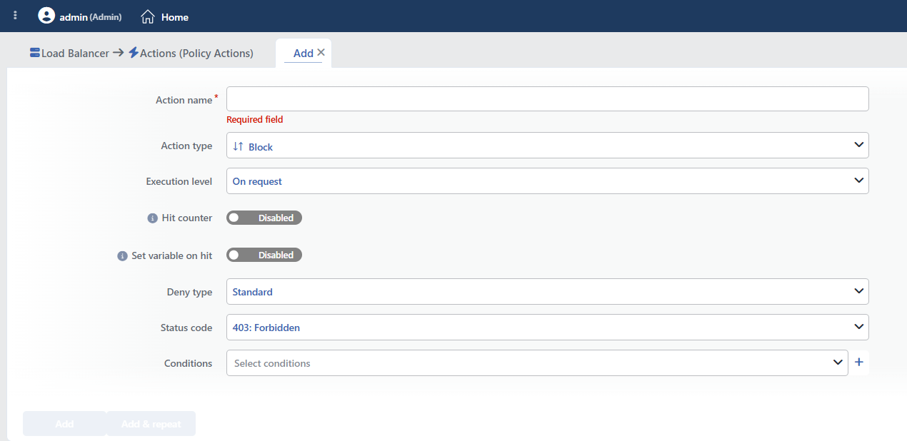Open the three-dot menu in top bar
The height and width of the screenshot is (441, 907).
16,16
